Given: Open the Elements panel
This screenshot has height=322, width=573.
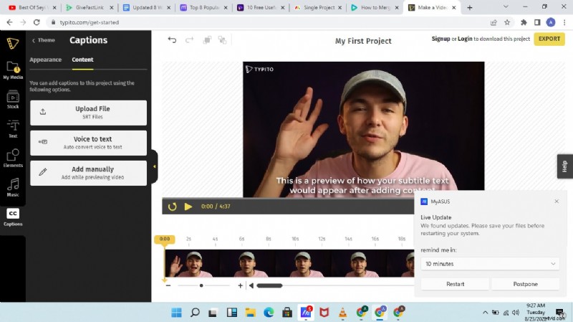Looking at the screenshot, I should click(12, 158).
